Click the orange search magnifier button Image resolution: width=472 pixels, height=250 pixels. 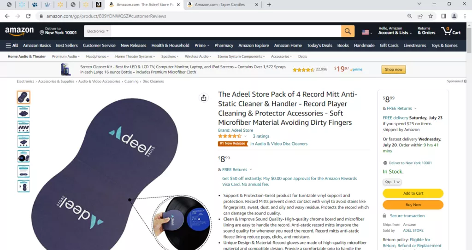tap(348, 31)
